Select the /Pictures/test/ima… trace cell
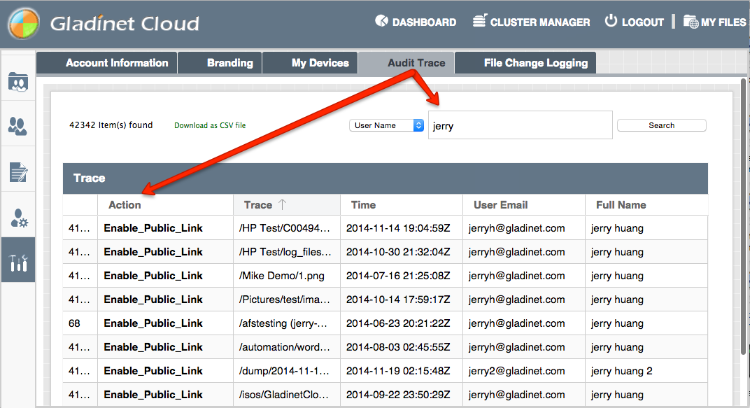Viewport: 750px width, 408px height. point(287,300)
